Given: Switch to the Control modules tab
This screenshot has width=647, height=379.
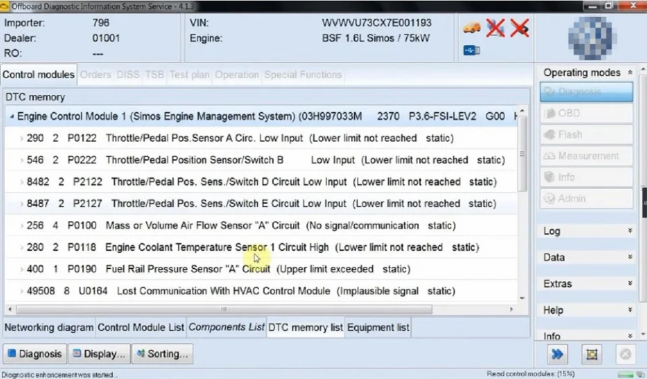Looking at the screenshot, I should tap(38, 75).
